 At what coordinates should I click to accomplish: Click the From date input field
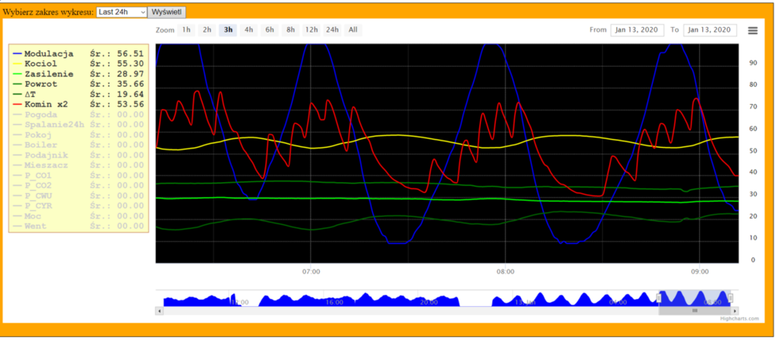(638, 30)
